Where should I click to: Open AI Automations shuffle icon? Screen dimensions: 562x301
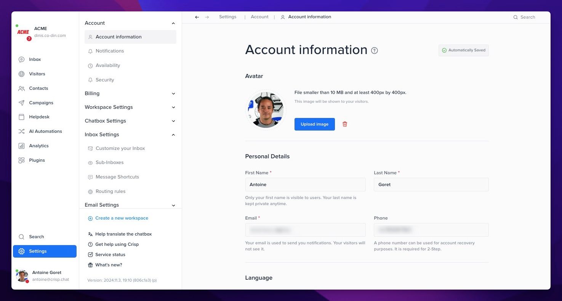coord(22,131)
